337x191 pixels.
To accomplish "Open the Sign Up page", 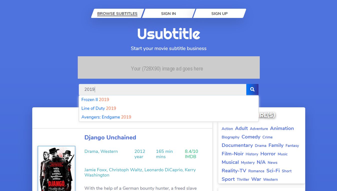I will click(x=219, y=13).
